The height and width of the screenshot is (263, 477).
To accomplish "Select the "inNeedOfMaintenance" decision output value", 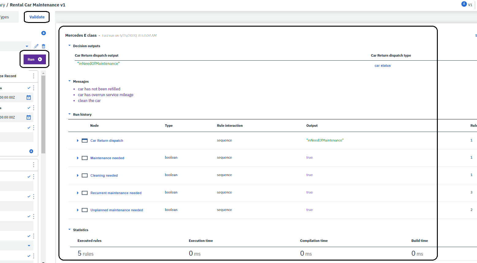I will (98, 63).
